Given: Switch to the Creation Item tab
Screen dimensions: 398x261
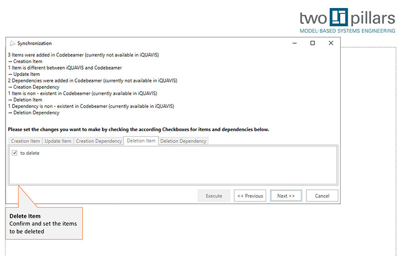Looking at the screenshot, I should click(25, 141).
